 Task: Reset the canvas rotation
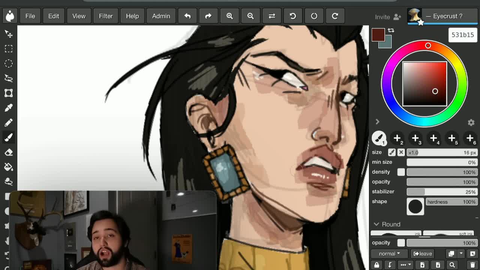314,16
